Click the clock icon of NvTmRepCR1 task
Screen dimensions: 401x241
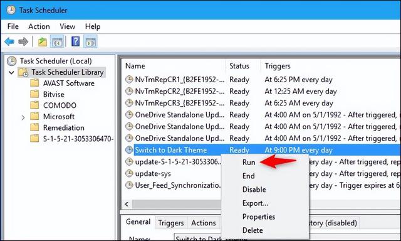click(129, 80)
